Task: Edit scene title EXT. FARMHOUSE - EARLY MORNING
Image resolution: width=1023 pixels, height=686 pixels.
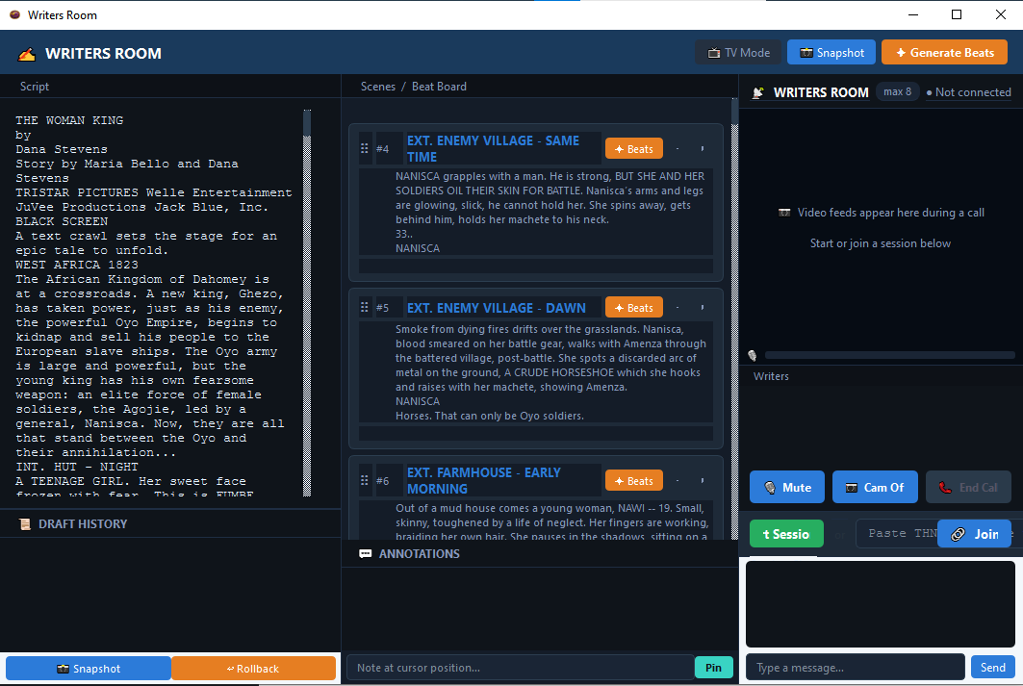Action: pos(503,481)
